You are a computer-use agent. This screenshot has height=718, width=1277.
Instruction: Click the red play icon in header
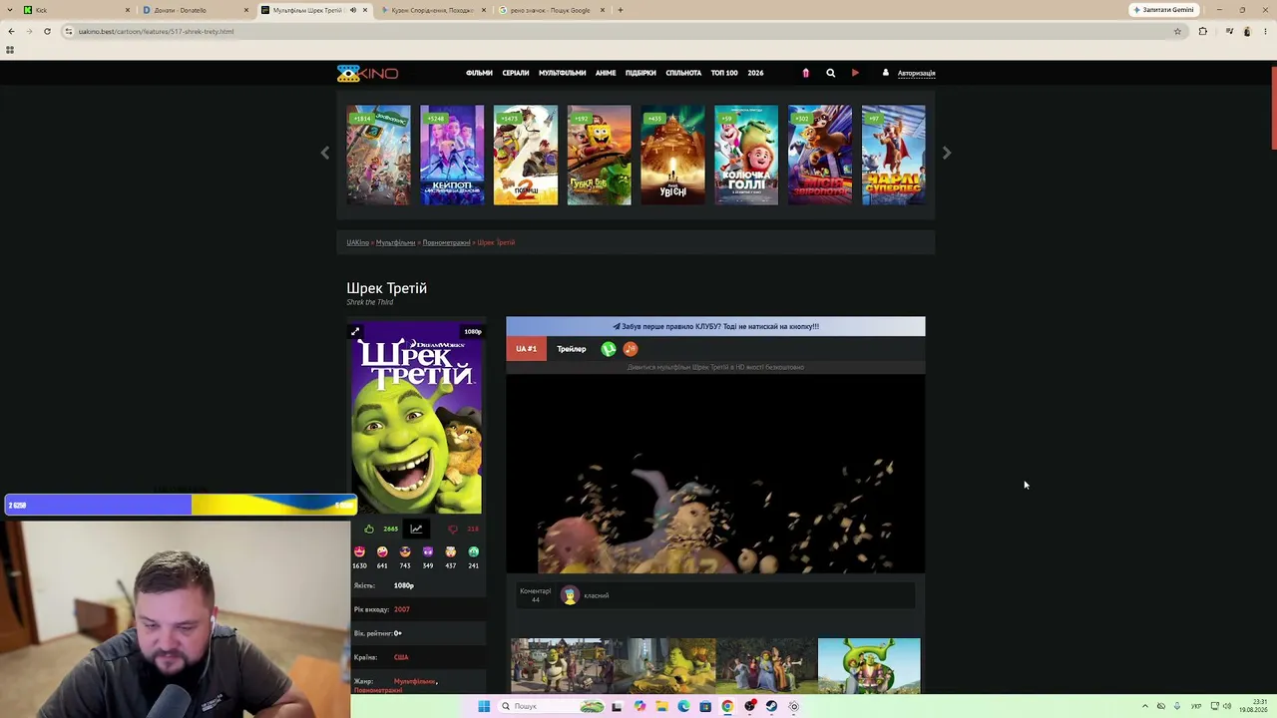click(x=855, y=73)
